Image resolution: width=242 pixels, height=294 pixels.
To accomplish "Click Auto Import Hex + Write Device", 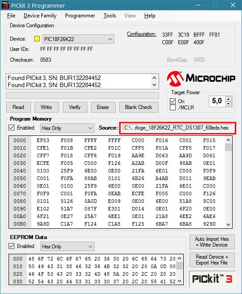I will click(x=212, y=242).
